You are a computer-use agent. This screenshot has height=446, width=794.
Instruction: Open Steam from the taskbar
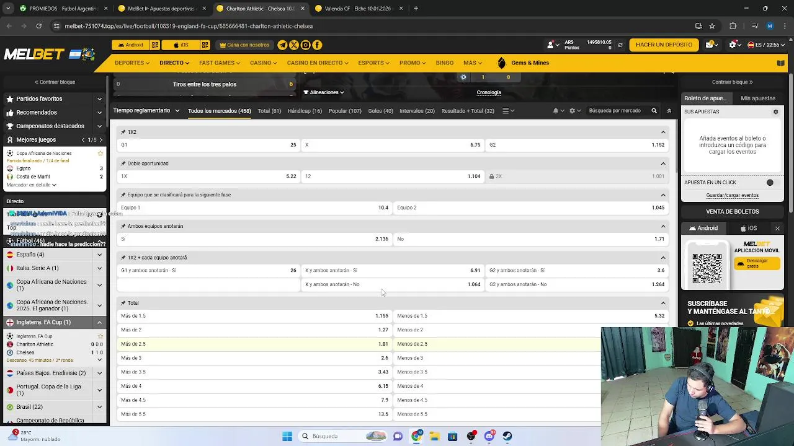click(507, 436)
